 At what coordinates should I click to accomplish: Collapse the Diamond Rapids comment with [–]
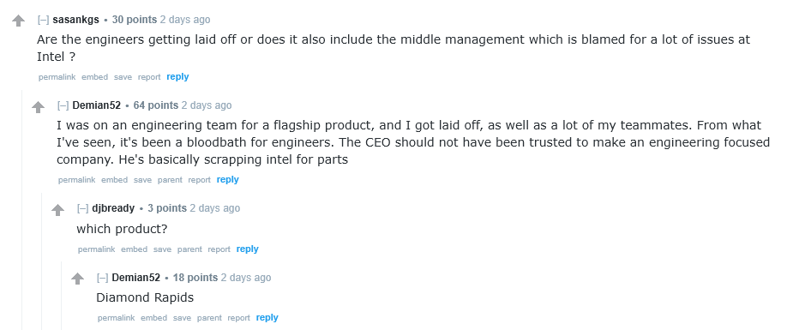(102, 278)
